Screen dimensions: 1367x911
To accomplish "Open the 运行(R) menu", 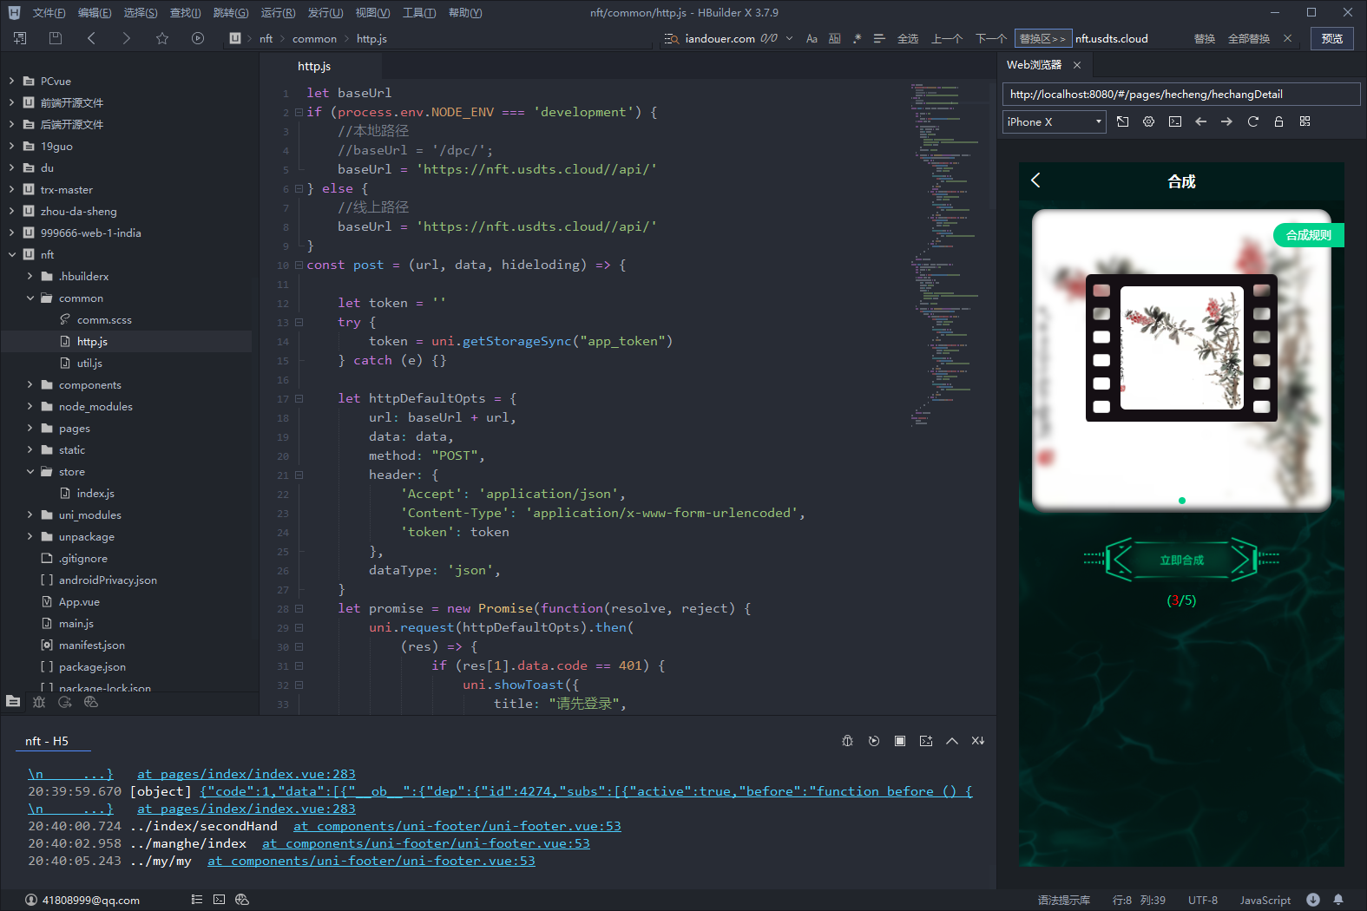I will click(278, 12).
